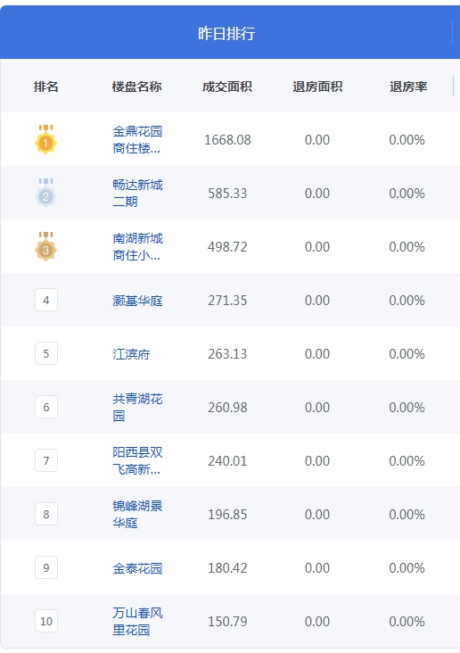This screenshot has width=460, height=653.
Task: Open the 锦峰湖景华庭 property link
Action: 137,514
